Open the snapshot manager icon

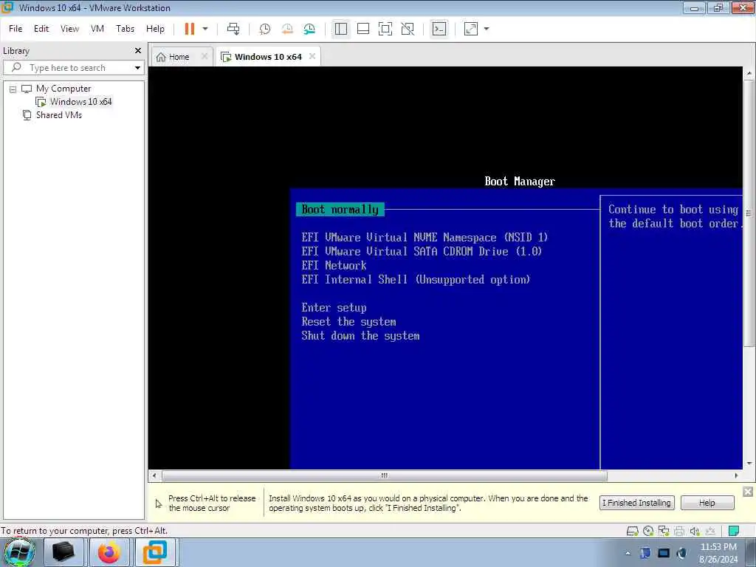[x=309, y=29]
